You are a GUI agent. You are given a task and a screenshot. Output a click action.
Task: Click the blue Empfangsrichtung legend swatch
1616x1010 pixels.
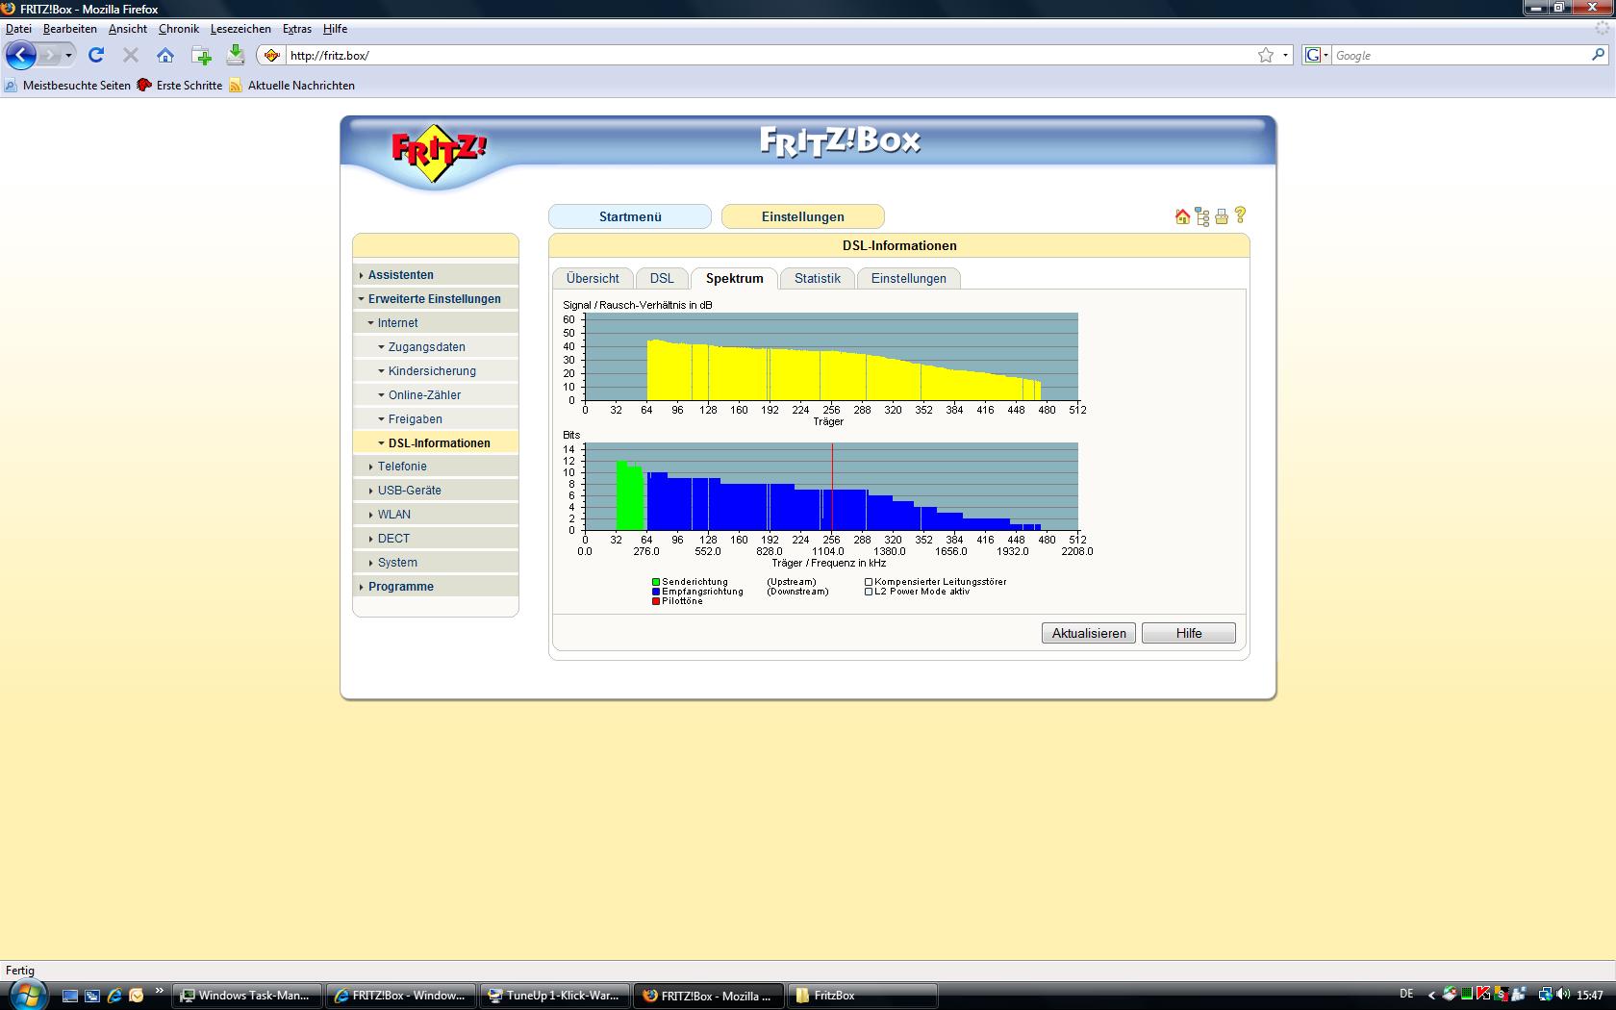tap(656, 592)
